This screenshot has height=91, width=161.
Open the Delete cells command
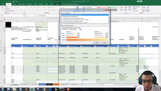point(126,8)
